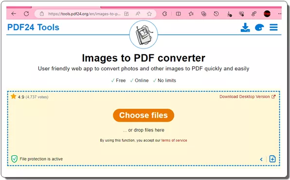Viewport: 290px width, 180px height.
Task: Click the images tool circular logo
Action: click(144, 34)
